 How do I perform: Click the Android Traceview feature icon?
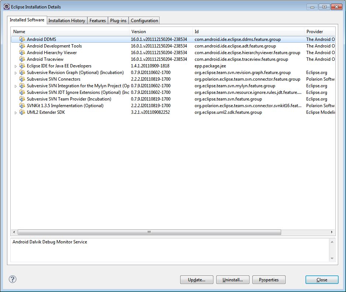pos(22,59)
